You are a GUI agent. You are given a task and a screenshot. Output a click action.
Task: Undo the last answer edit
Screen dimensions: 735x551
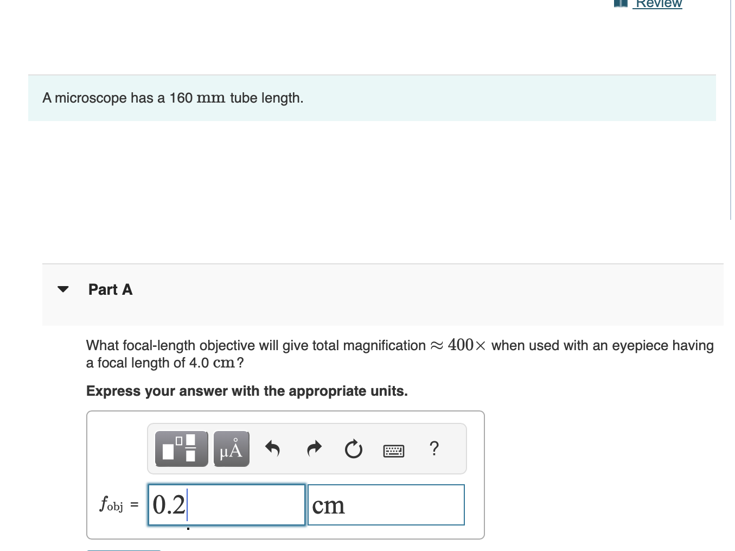(273, 449)
